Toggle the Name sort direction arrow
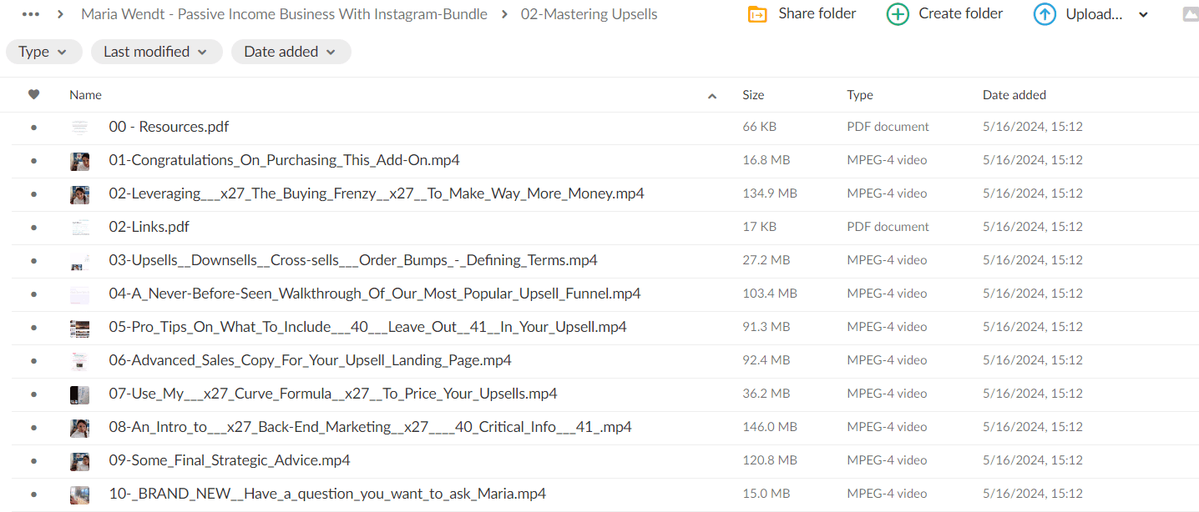1199x512 pixels. (712, 96)
